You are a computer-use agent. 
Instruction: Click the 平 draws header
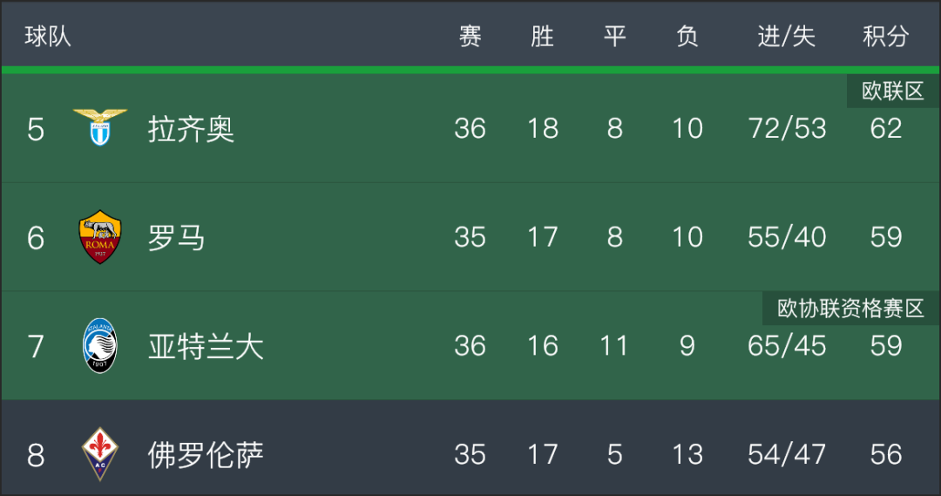coord(614,36)
